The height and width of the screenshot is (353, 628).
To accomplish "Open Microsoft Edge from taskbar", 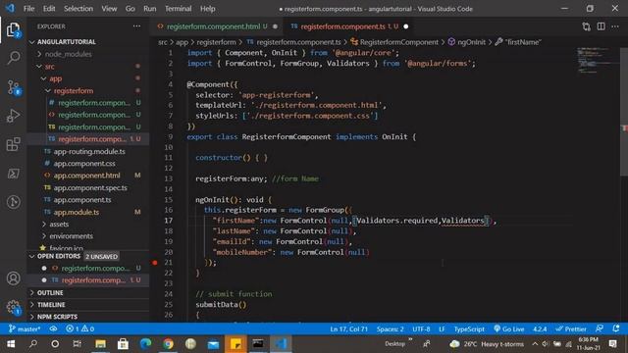I will (146, 344).
